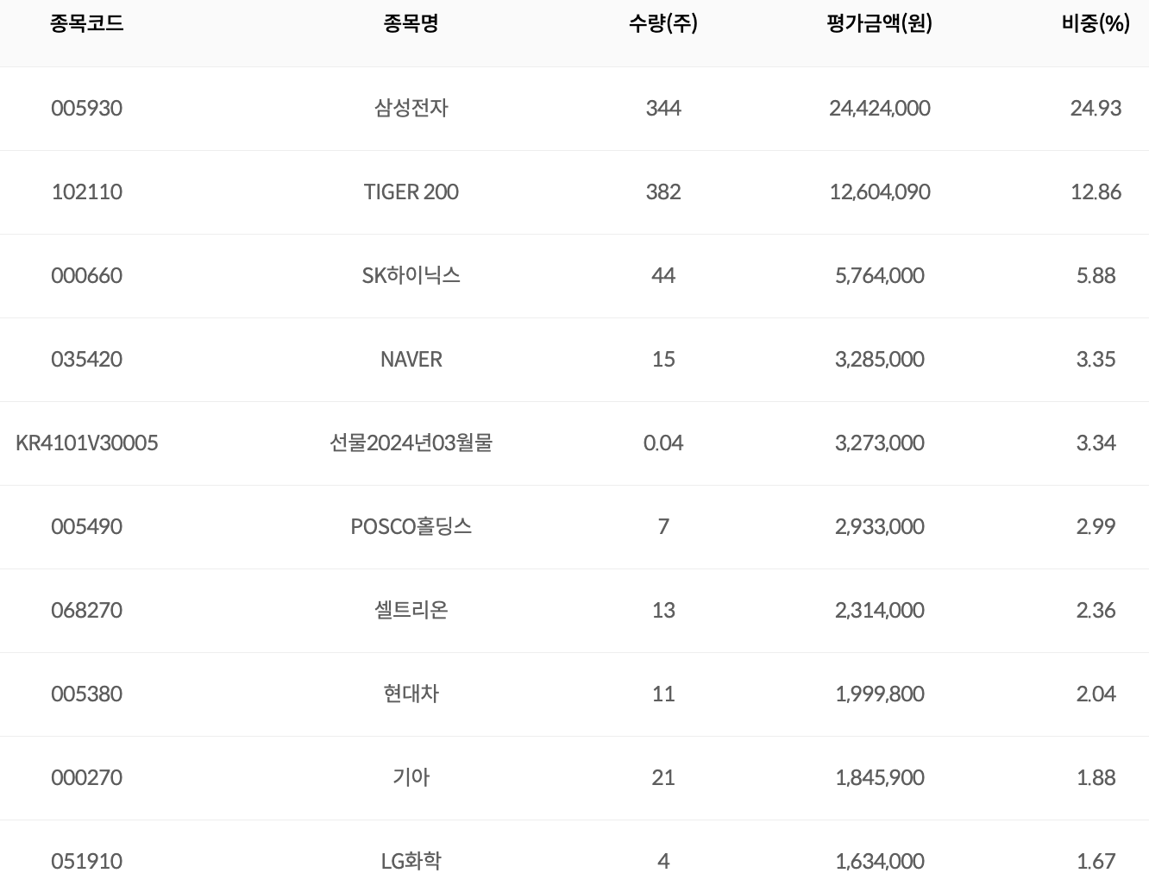Click the 수량(주) column header
1149x892 pixels.
click(663, 23)
